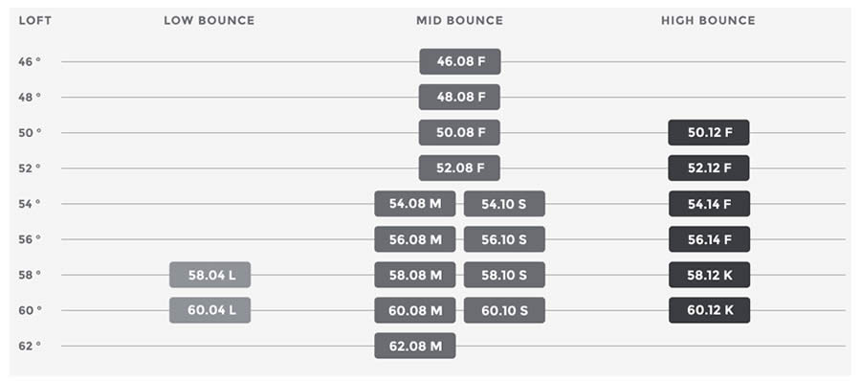Pick the 56.08 M grind option
The width and height of the screenshot is (861, 381).
415,239
